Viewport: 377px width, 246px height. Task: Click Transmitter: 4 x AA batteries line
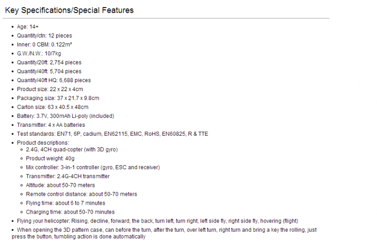coord(51,125)
